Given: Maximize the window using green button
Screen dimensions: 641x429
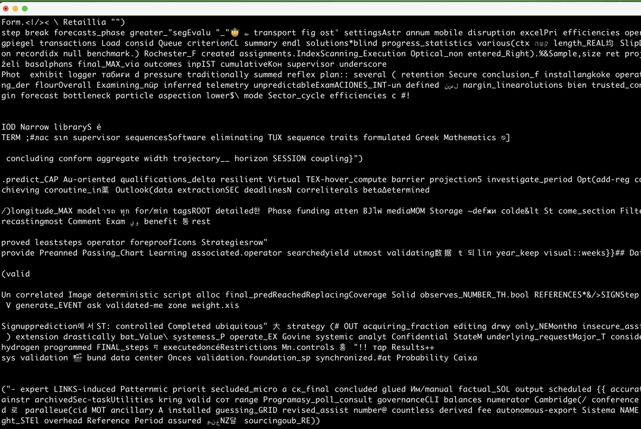Looking at the screenshot, I should coord(25,9).
